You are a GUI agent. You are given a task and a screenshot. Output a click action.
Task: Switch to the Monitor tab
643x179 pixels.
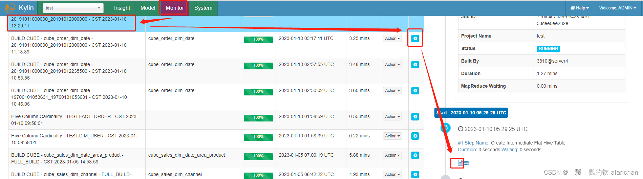pos(175,8)
